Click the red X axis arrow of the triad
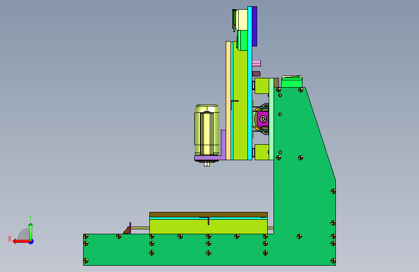This screenshot has width=419, height=272. click(x=21, y=242)
